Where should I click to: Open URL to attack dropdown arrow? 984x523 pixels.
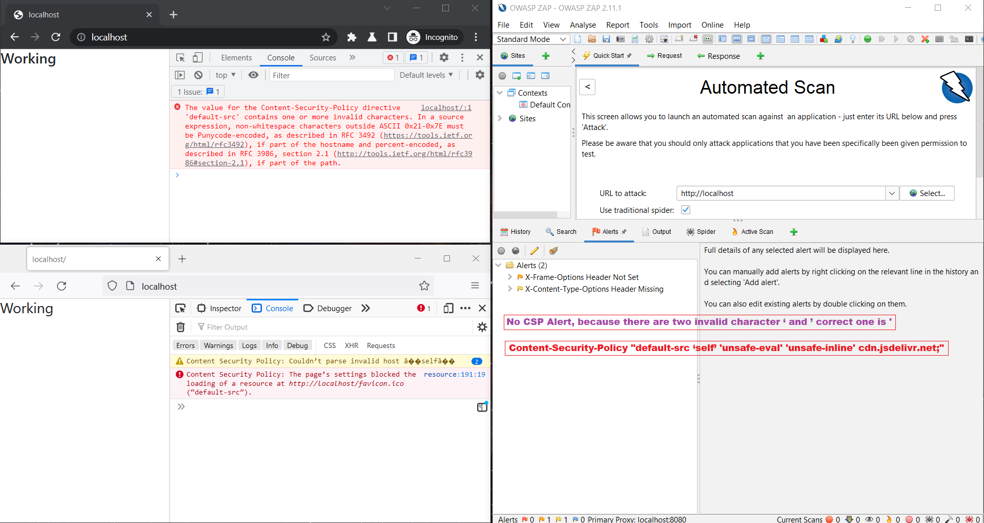tap(892, 193)
